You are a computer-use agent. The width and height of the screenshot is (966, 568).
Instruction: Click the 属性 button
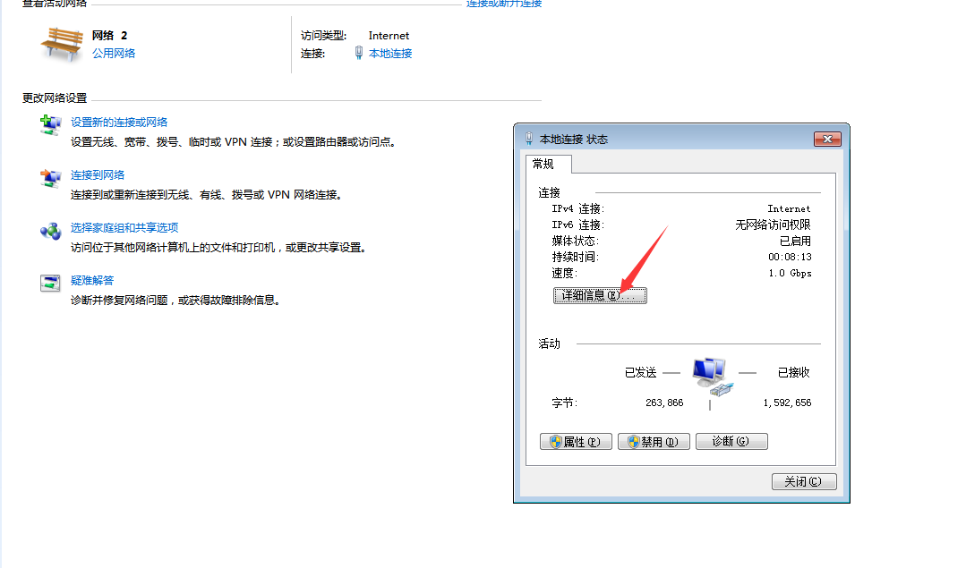[x=576, y=441]
